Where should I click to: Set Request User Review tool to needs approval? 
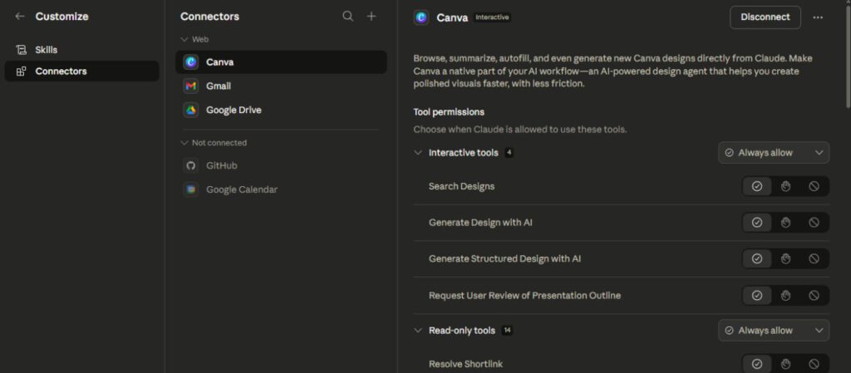785,296
